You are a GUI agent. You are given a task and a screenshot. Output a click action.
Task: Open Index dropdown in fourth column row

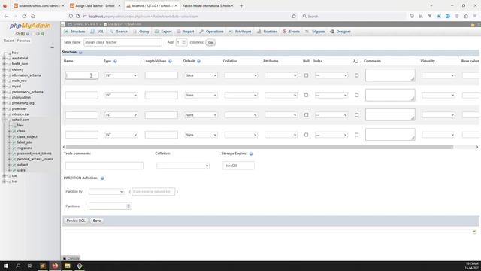point(331,135)
